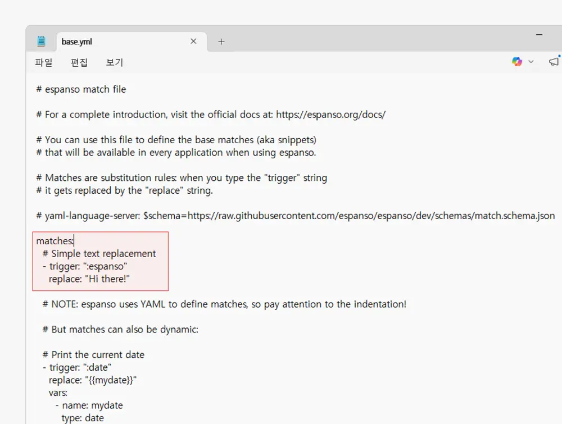Minimize the Notepad window
The image size is (562, 424).
pos(540,35)
